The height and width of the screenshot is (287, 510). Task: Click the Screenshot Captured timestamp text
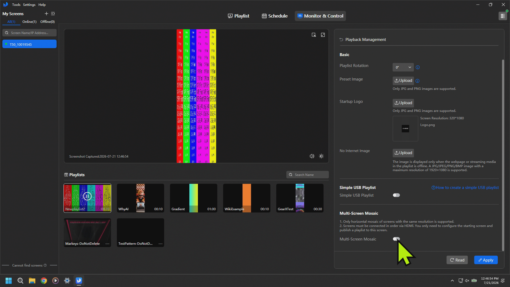(99, 157)
